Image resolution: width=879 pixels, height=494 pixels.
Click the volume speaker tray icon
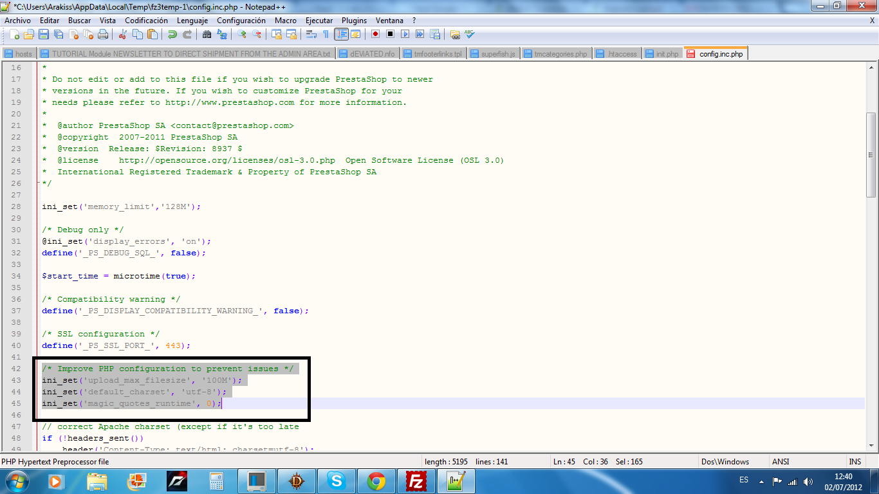(x=808, y=481)
